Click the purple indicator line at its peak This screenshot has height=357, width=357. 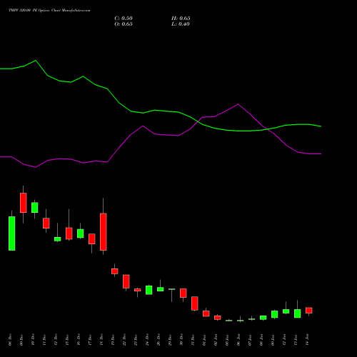click(238, 104)
